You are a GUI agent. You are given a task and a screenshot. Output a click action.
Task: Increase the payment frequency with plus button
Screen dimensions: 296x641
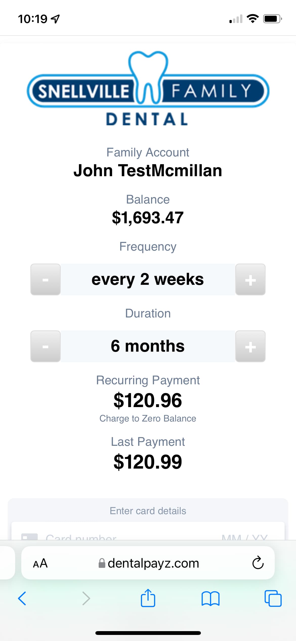pyautogui.click(x=250, y=279)
